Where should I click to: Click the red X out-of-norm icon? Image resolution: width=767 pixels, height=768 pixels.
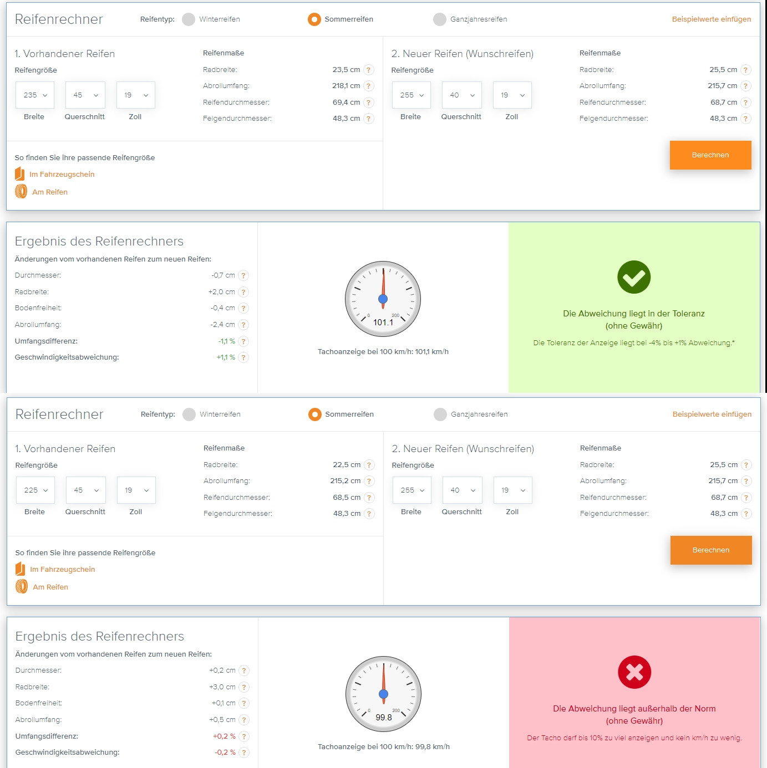pos(634,672)
